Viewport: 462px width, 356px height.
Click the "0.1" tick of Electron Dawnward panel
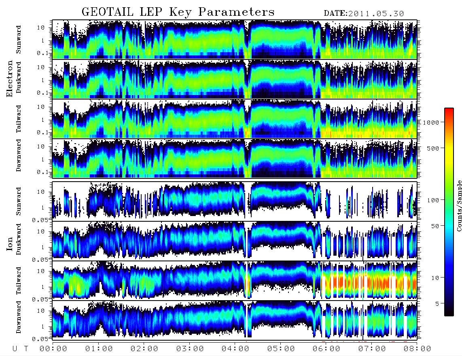(x=42, y=172)
